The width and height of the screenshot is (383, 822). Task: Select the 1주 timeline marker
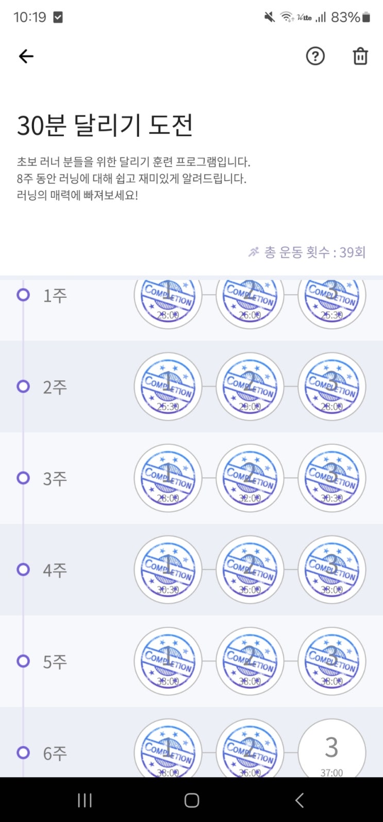[23, 295]
